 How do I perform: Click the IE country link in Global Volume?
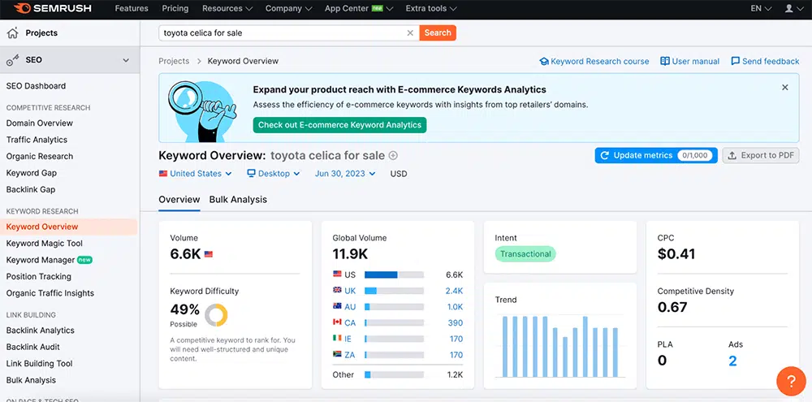348,339
